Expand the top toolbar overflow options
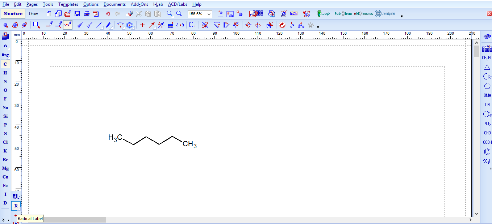The width and height of the screenshot is (492, 224). (401, 16)
